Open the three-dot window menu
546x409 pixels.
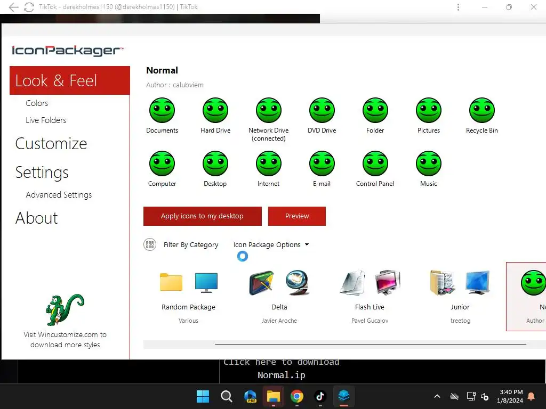[x=458, y=7]
